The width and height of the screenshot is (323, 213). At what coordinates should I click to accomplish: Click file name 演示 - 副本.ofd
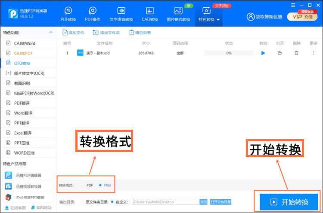click(x=98, y=53)
